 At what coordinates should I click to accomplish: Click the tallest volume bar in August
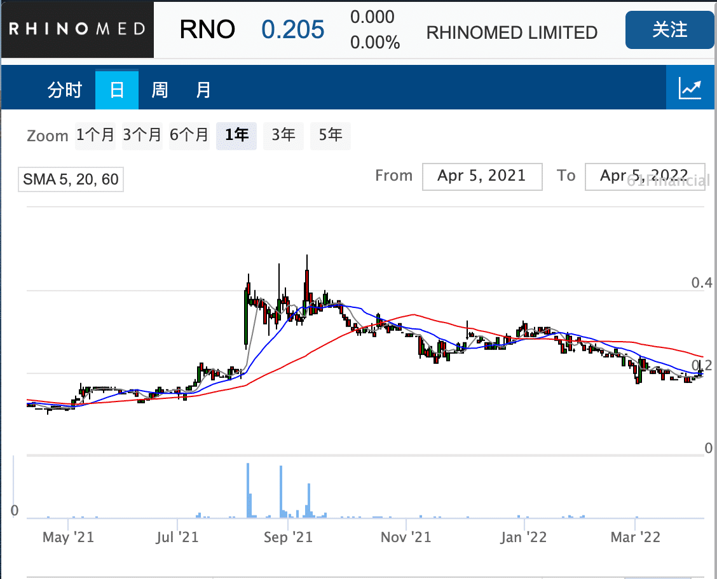pos(248,490)
